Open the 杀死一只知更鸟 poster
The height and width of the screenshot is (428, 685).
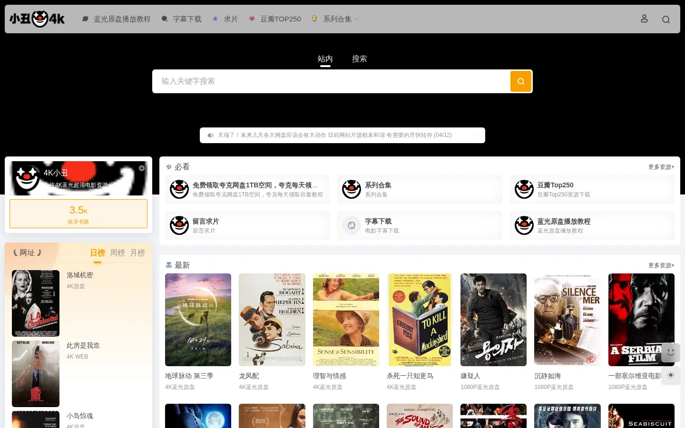pos(420,320)
